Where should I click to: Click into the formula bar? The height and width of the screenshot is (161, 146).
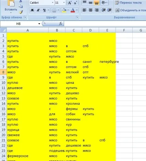click(105, 24)
